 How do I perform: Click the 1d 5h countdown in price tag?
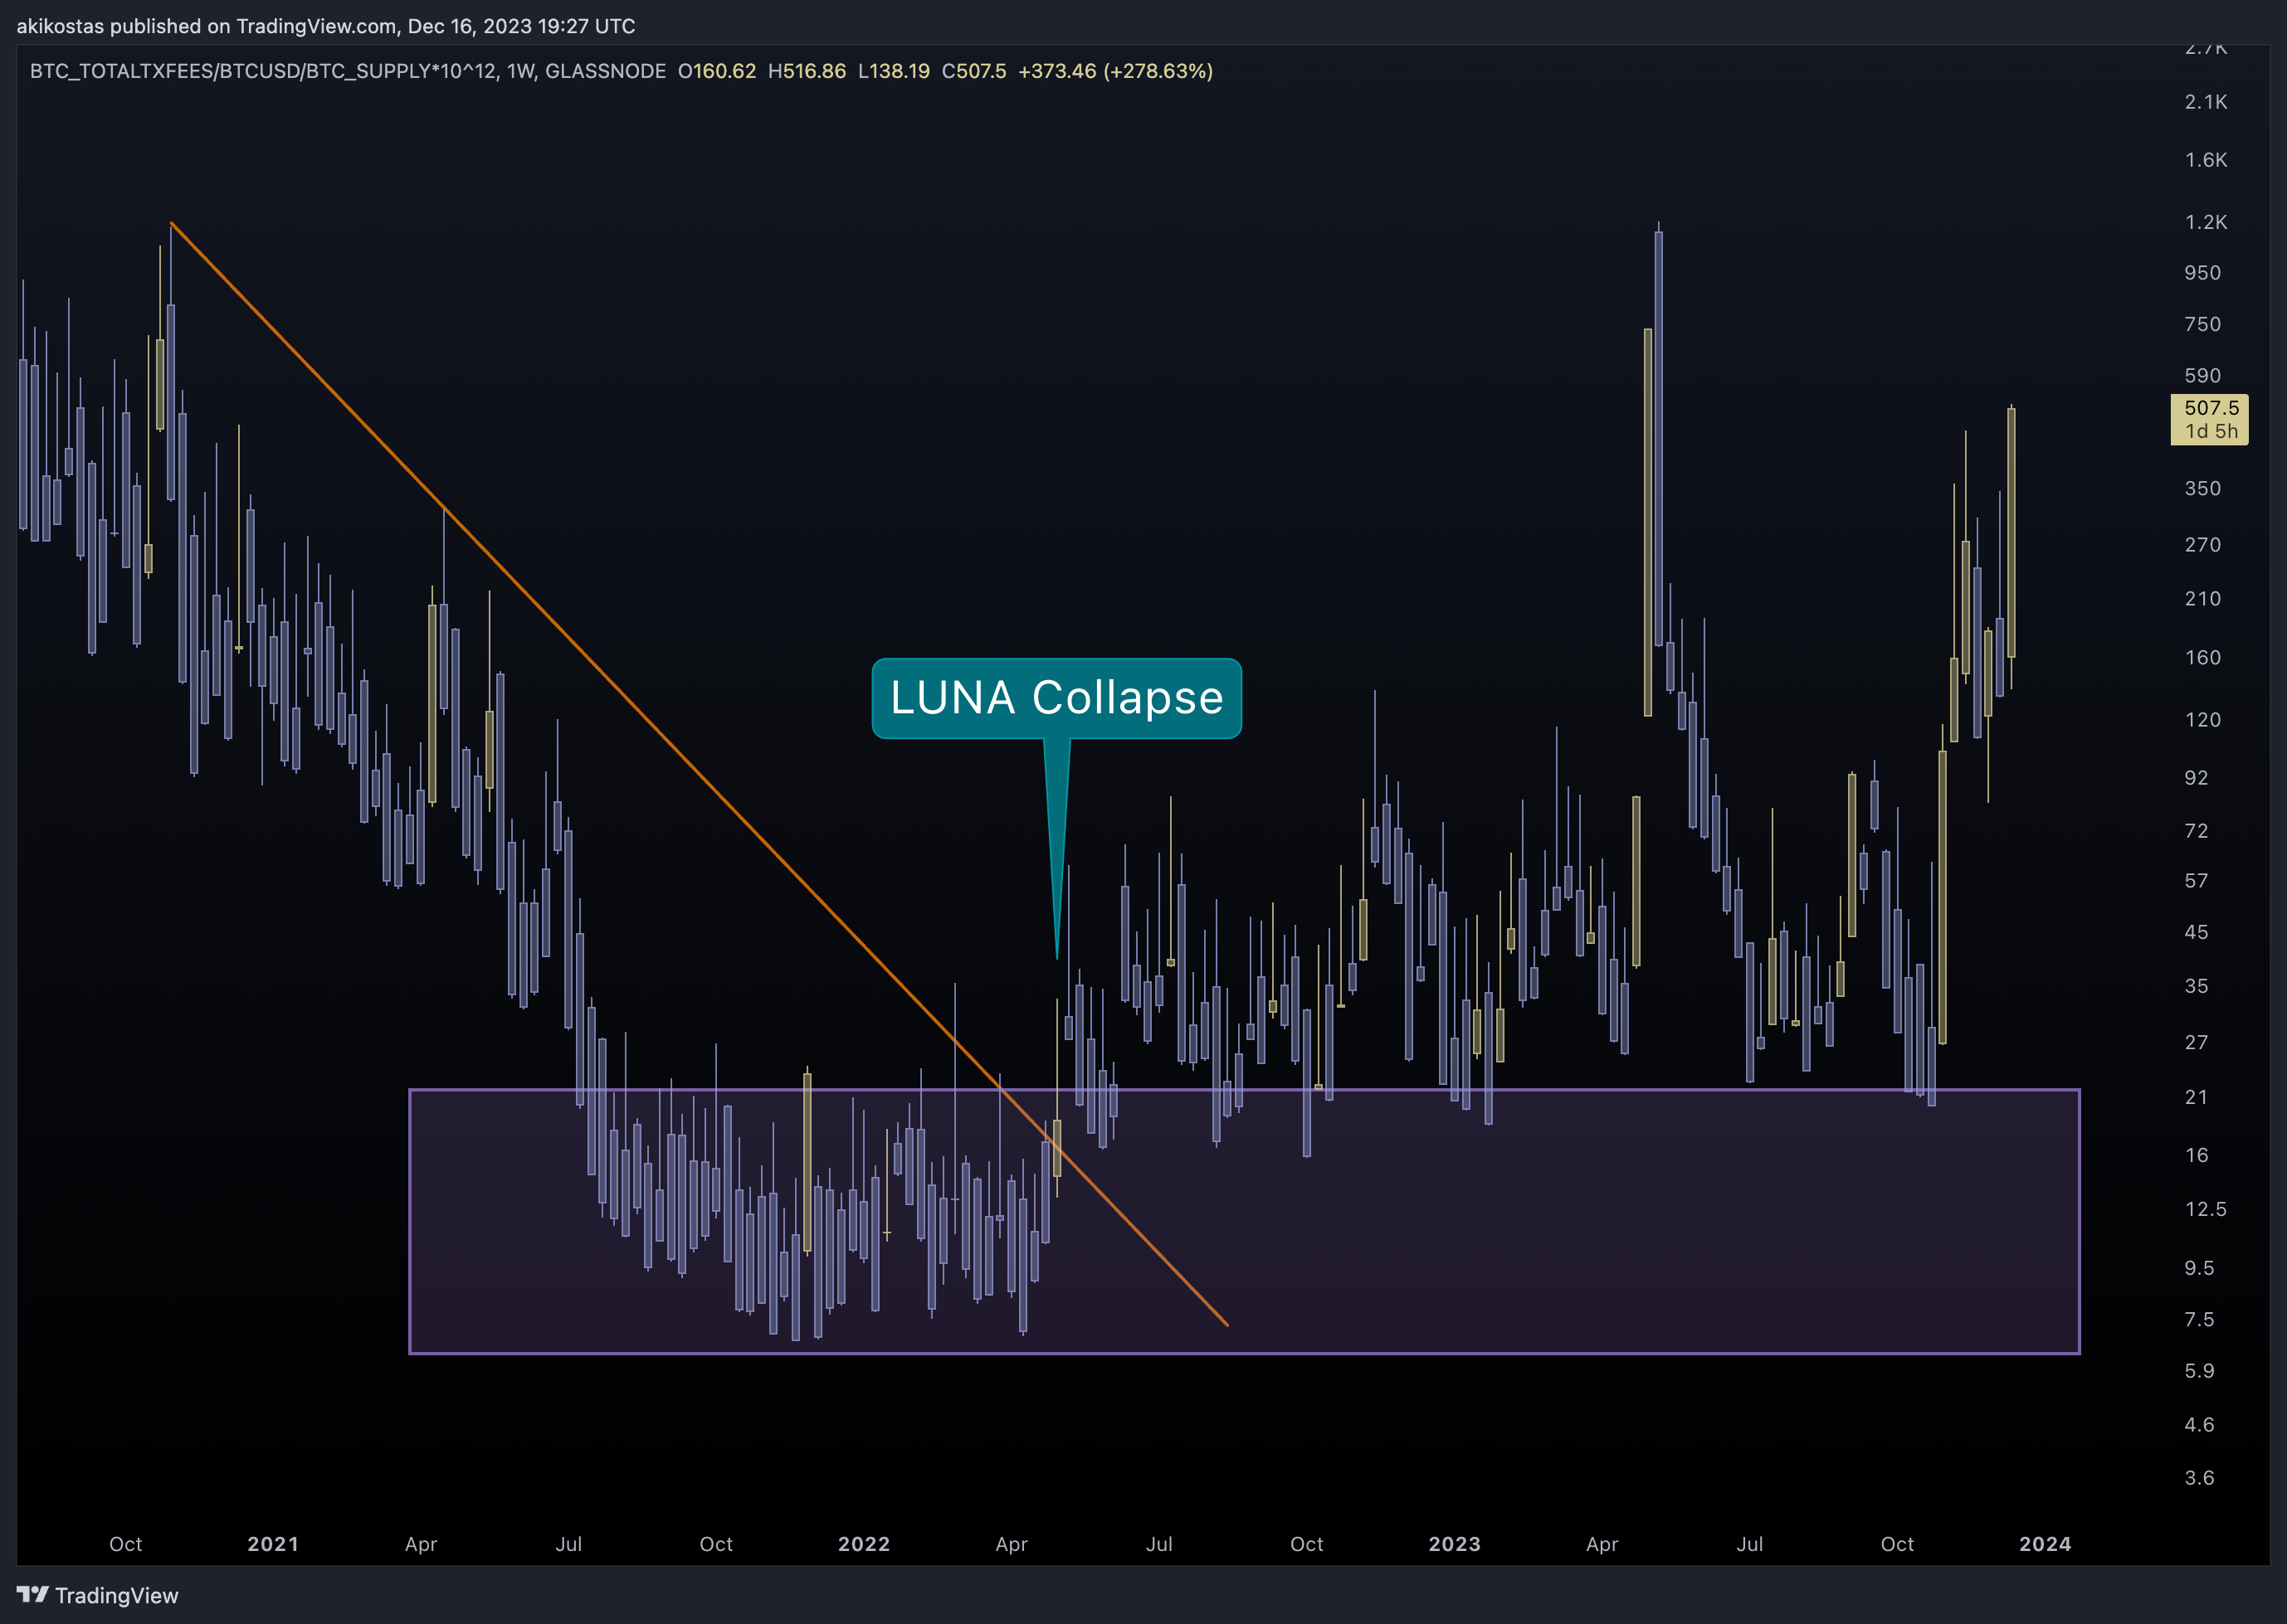click(x=2211, y=432)
